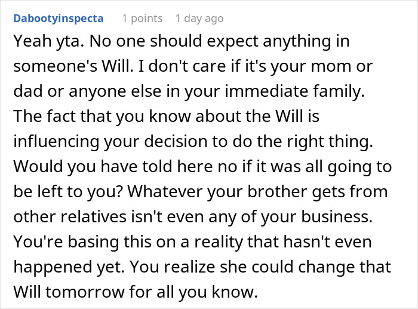Click the words "Yeah yta" in the comment
Screen dimensions: 418x309
coord(37,42)
